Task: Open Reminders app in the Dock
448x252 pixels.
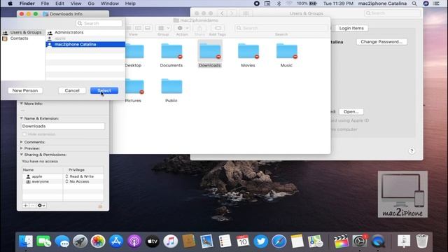Action: click(x=225, y=241)
